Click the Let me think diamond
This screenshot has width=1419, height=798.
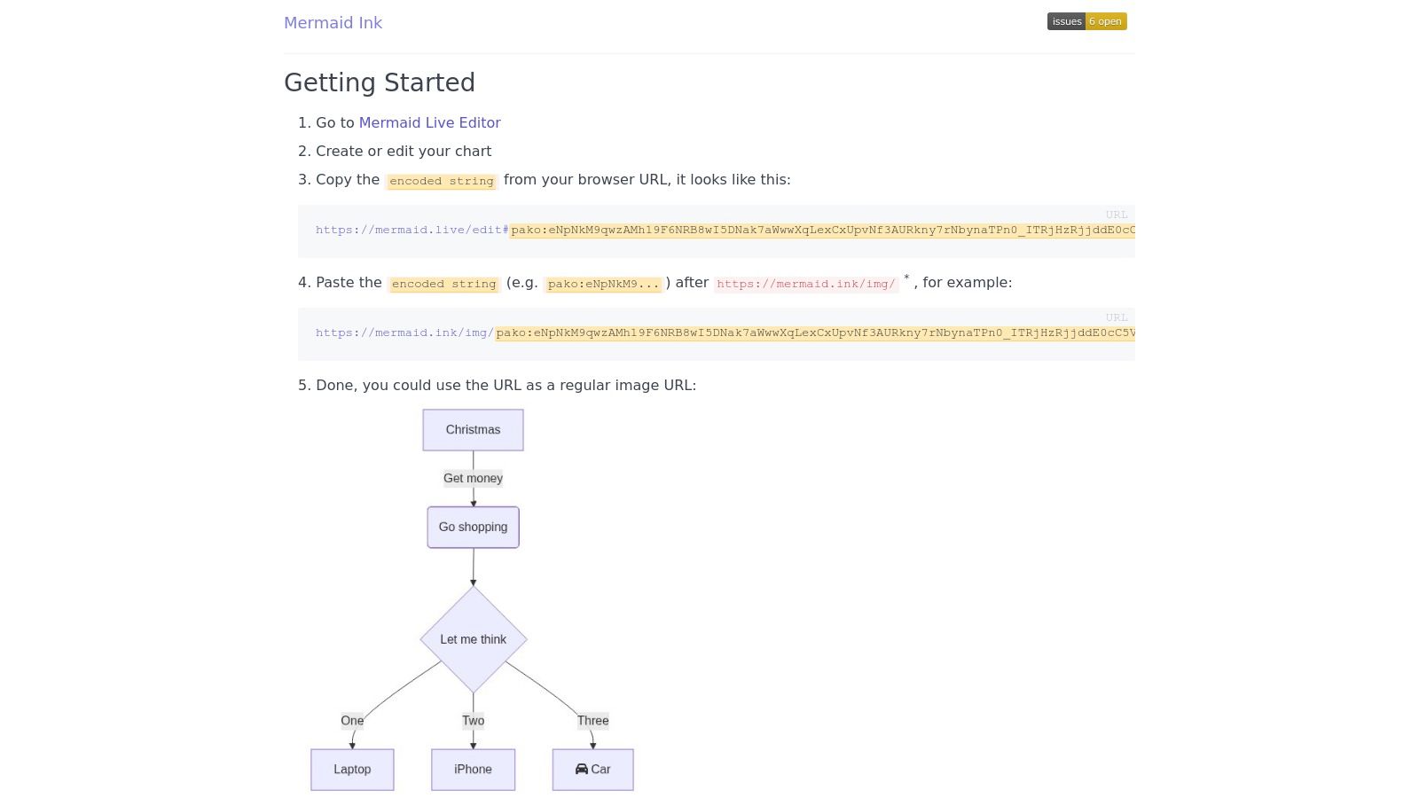click(473, 639)
